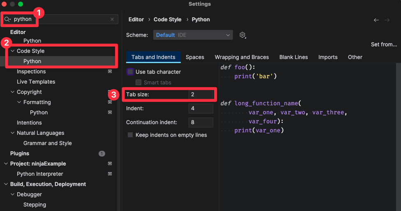Click project-level icon beside Copyright's Python
The width and height of the screenshot is (401, 211).
(x=110, y=112)
